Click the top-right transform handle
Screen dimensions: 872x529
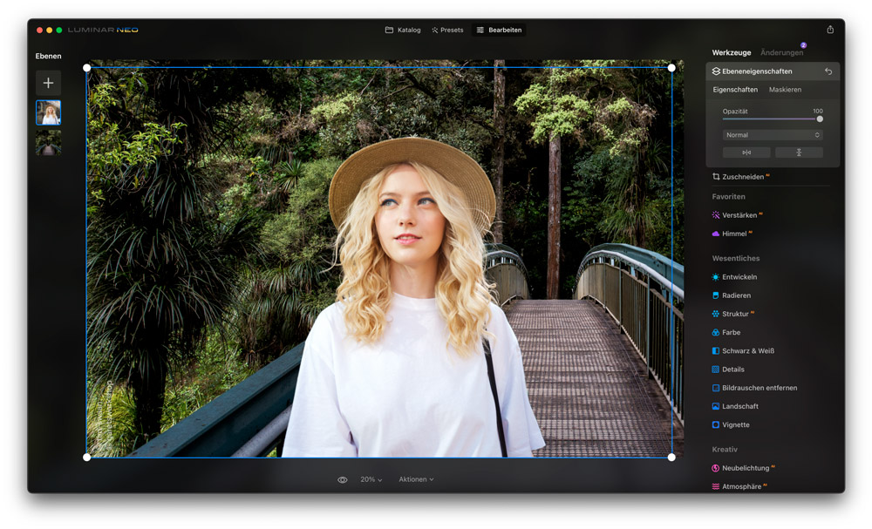[x=671, y=68]
